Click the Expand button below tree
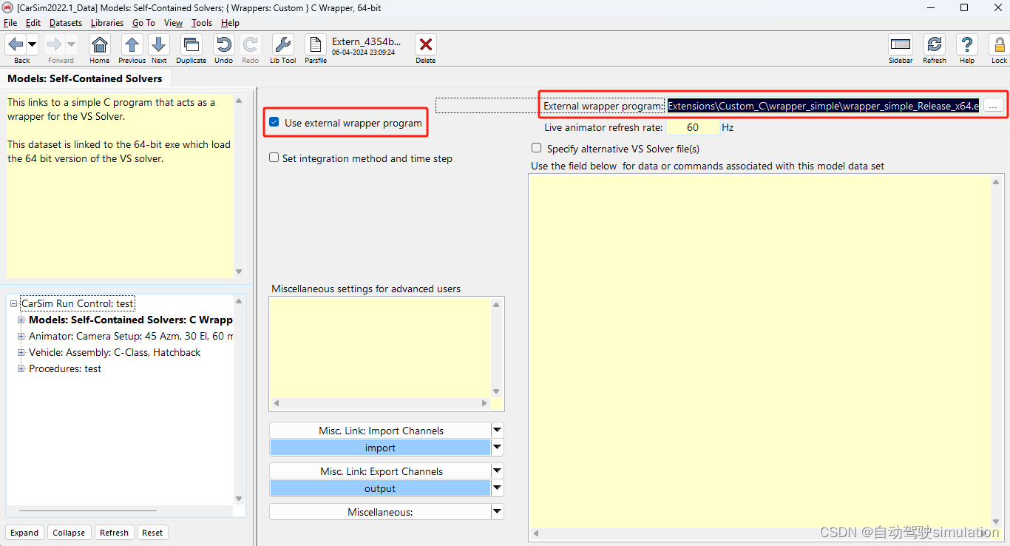Image resolution: width=1010 pixels, height=546 pixels. (x=24, y=533)
